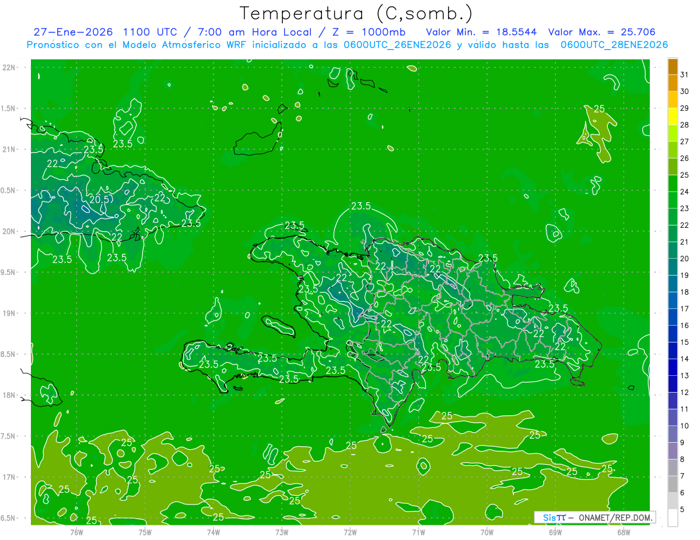Click the color scale value '24'
This screenshot has height=540, width=700.
[x=684, y=192]
